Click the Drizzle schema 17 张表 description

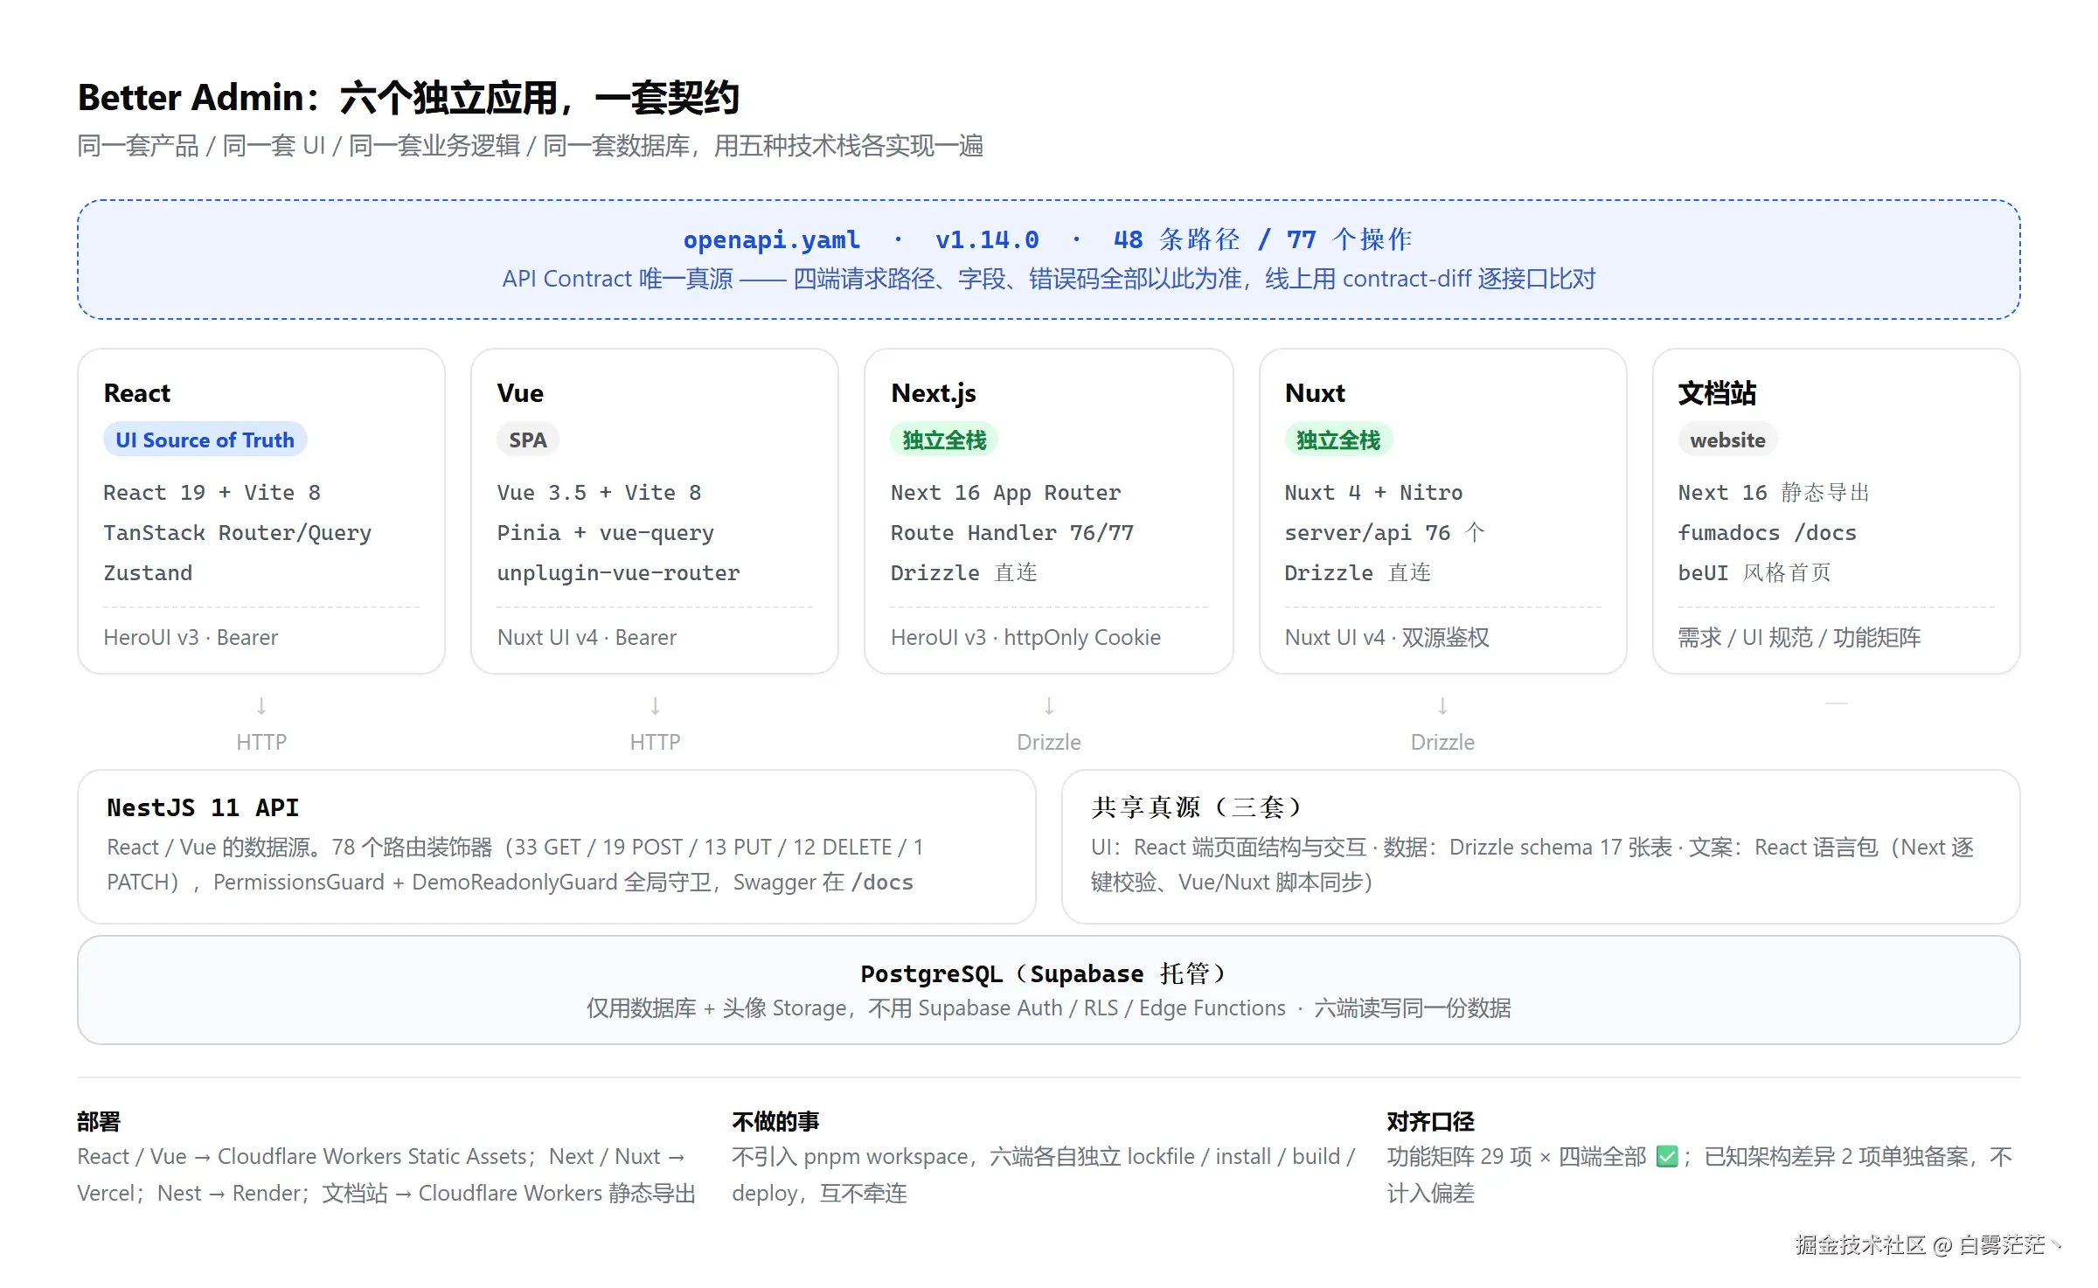1532,864
